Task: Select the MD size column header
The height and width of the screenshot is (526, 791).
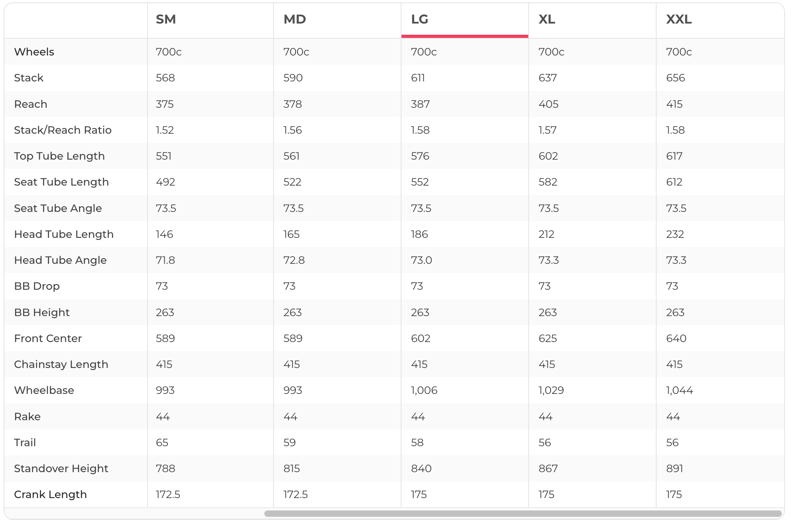Action: click(295, 19)
